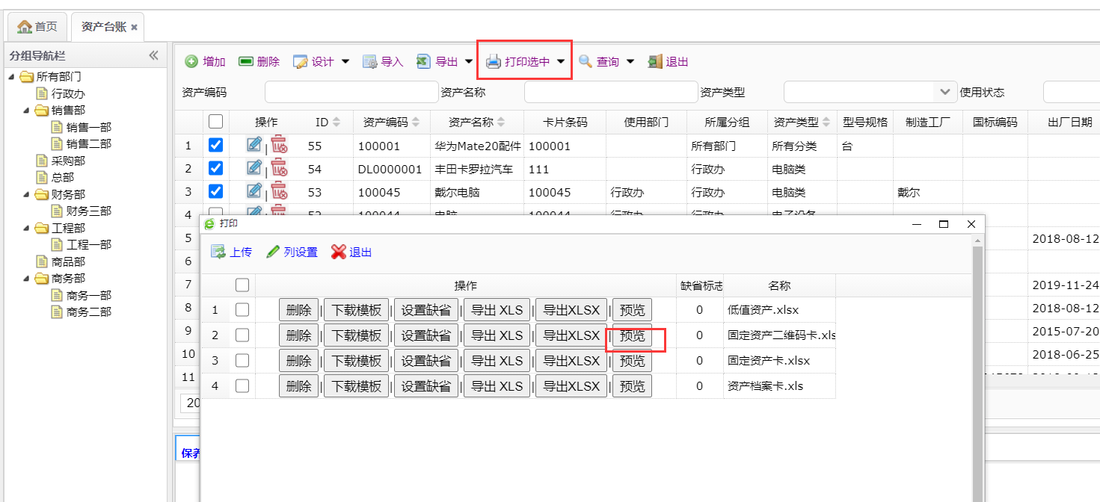Click the 退出 icon in main toolbar
The width and height of the screenshot is (1100, 502).
(x=655, y=62)
